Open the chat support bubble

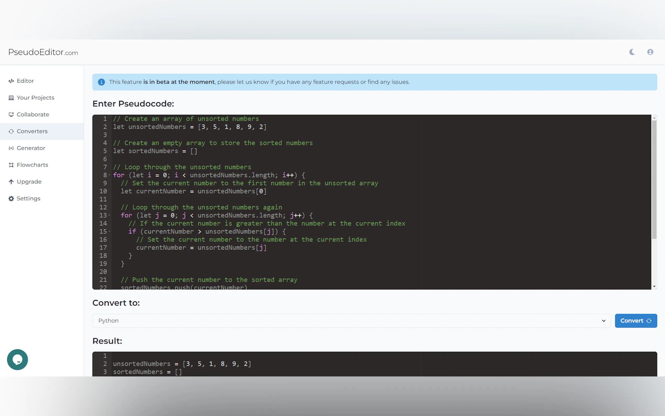click(x=17, y=359)
